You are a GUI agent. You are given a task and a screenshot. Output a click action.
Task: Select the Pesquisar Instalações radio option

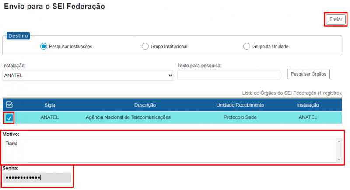pos(44,46)
